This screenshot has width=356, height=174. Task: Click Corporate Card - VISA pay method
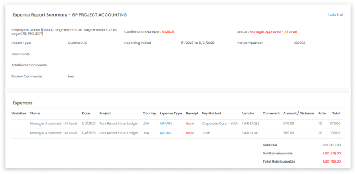(219, 123)
